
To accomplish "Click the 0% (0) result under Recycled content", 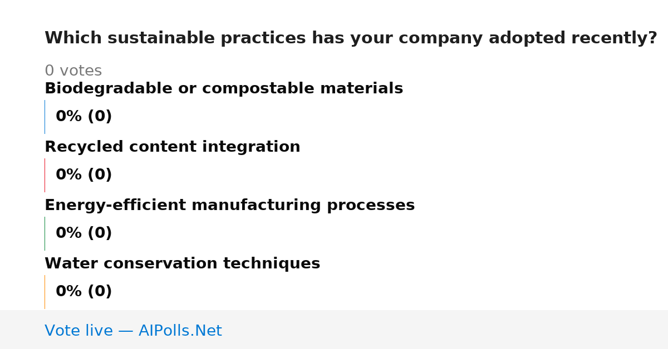I will tap(84, 175).
